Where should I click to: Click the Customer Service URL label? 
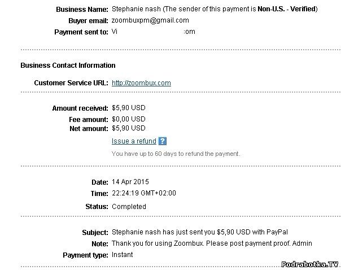[71, 83]
